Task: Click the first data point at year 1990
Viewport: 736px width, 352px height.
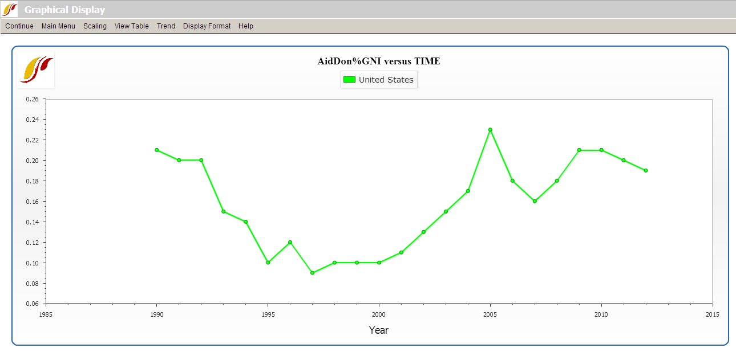Action: [x=156, y=150]
